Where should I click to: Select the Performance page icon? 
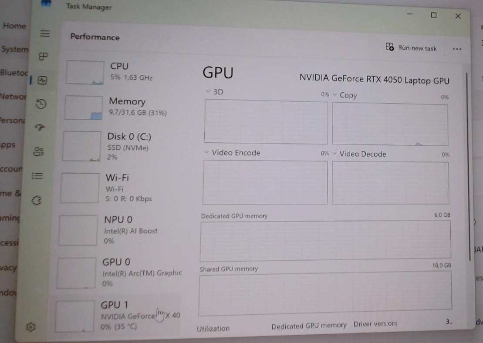coord(42,81)
